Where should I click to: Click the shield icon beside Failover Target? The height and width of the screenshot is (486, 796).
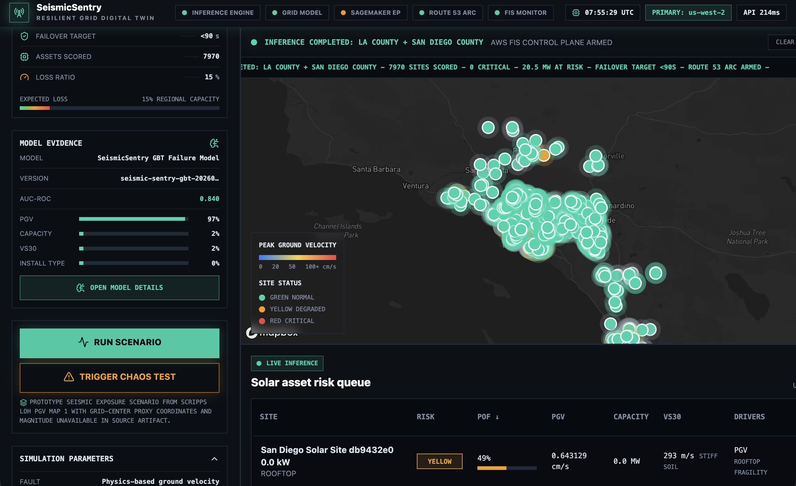[x=24, y=36]
